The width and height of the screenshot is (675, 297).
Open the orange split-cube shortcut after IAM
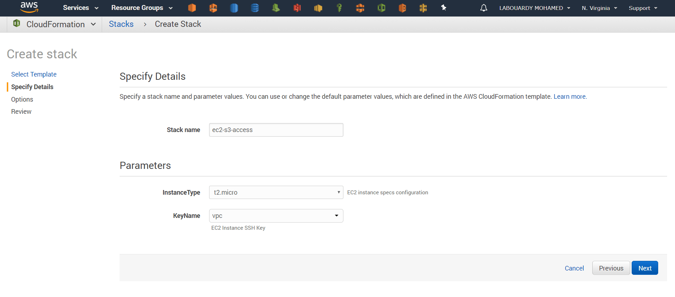click(360, 8)
